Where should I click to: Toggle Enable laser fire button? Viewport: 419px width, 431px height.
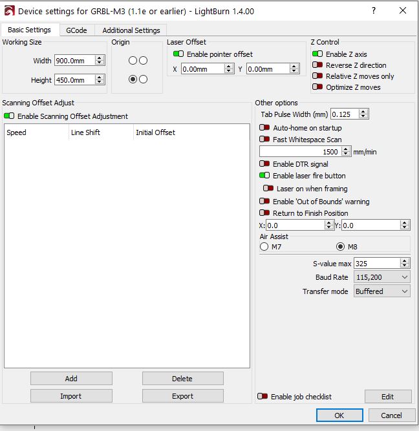tap(264, 175)
